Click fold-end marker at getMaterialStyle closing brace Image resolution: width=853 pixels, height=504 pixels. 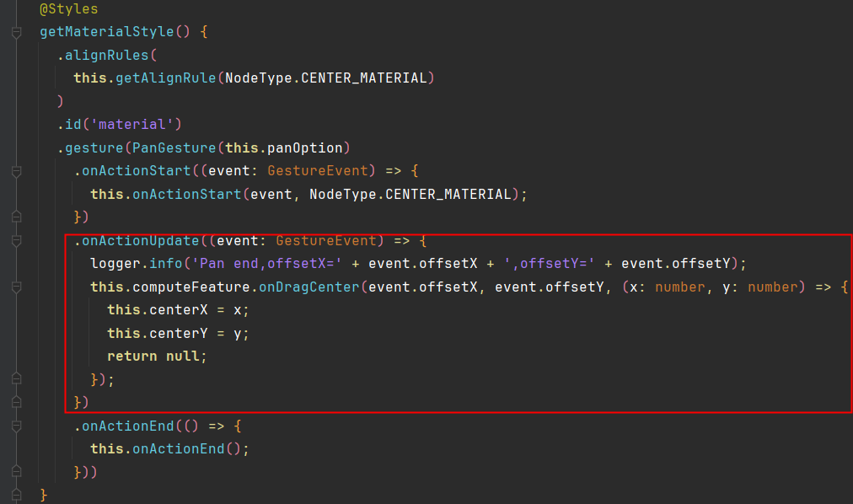[16, 494]
